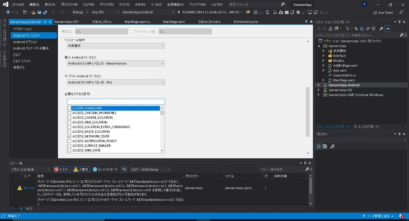
Task: Open the Debug configuration dropdown
Action: [80, 12]
